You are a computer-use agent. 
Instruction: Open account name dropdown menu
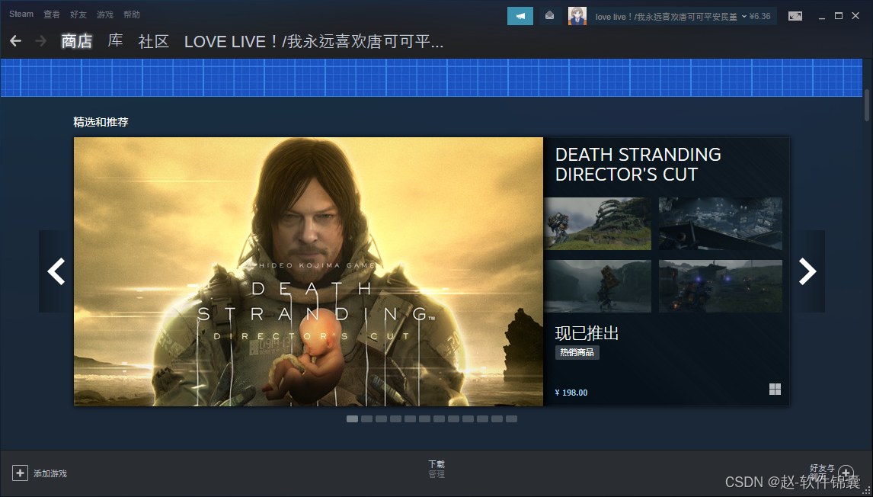671,17
